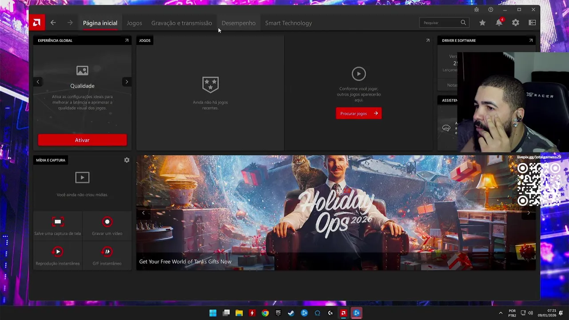Click the assistant chat bubble icon
The width and height of the screenshot is (569, 320).
[x=446, y=128]
